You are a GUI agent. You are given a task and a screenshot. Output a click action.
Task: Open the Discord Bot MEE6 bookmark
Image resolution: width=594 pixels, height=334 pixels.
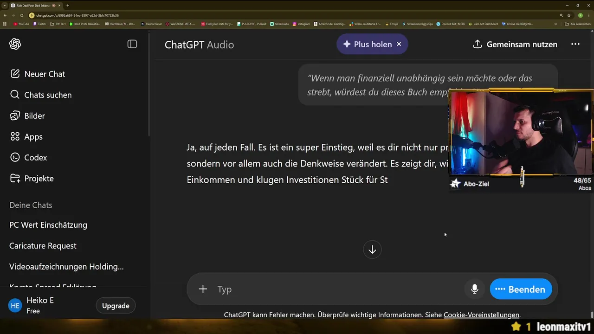pos(451,24)
